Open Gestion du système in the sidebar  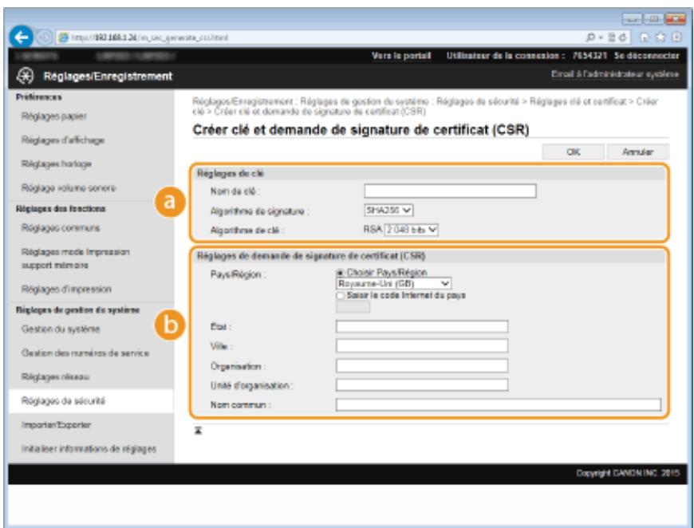(61, 329)
